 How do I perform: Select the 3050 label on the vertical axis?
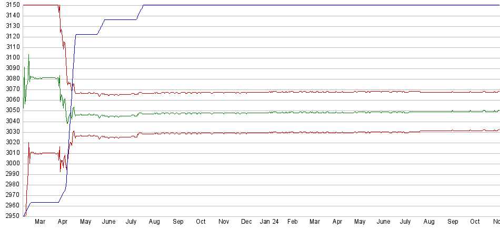[11, 111]
